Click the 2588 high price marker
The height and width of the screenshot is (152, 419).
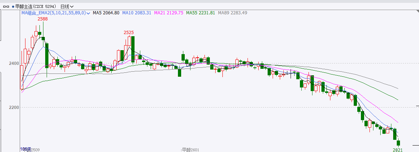pyautogui.click(x=43, y=19)
